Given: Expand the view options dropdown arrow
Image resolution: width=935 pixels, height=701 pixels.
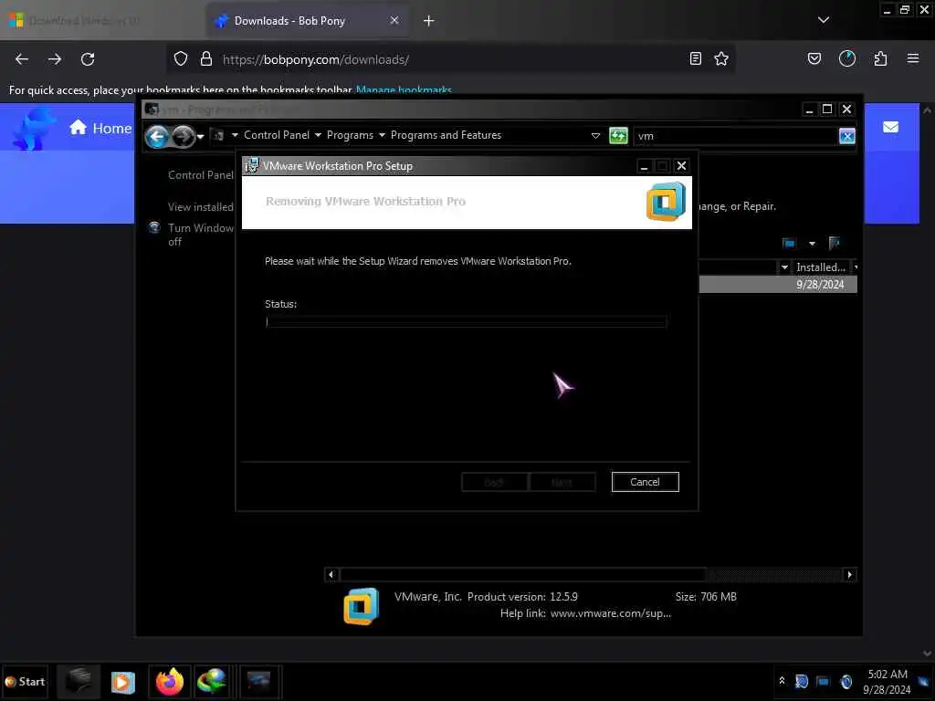Looking at the screenshot, I should pyautogui.click(x=812, y=243).
